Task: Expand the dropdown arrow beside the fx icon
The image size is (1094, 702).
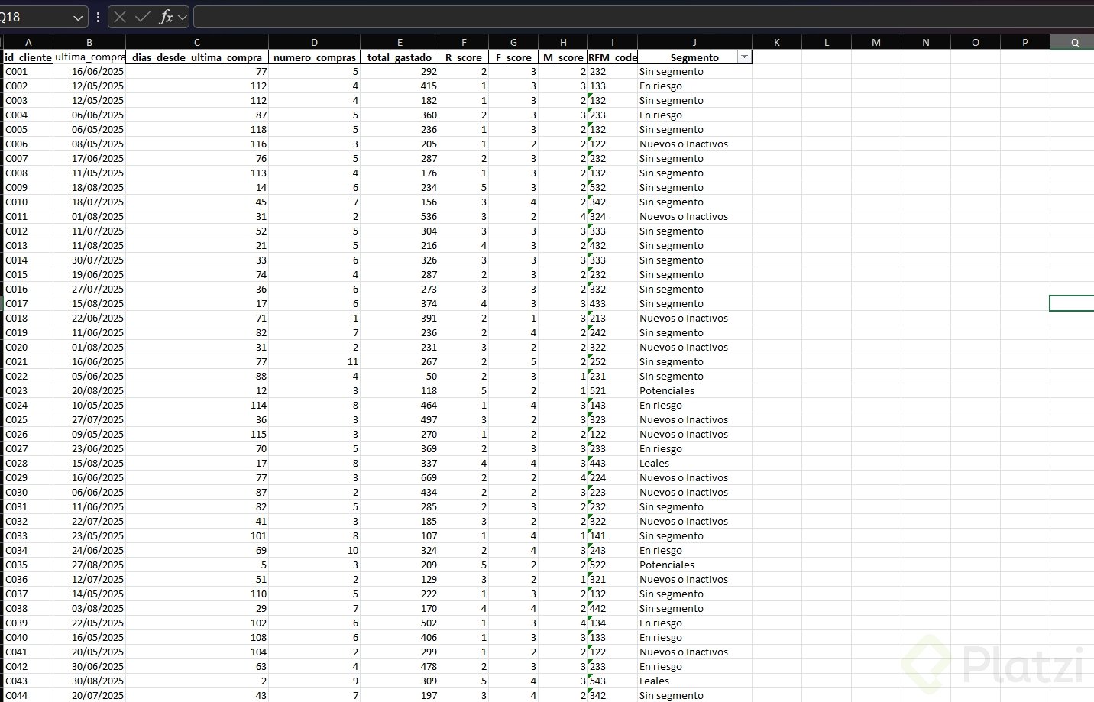Action: [183, 17]
